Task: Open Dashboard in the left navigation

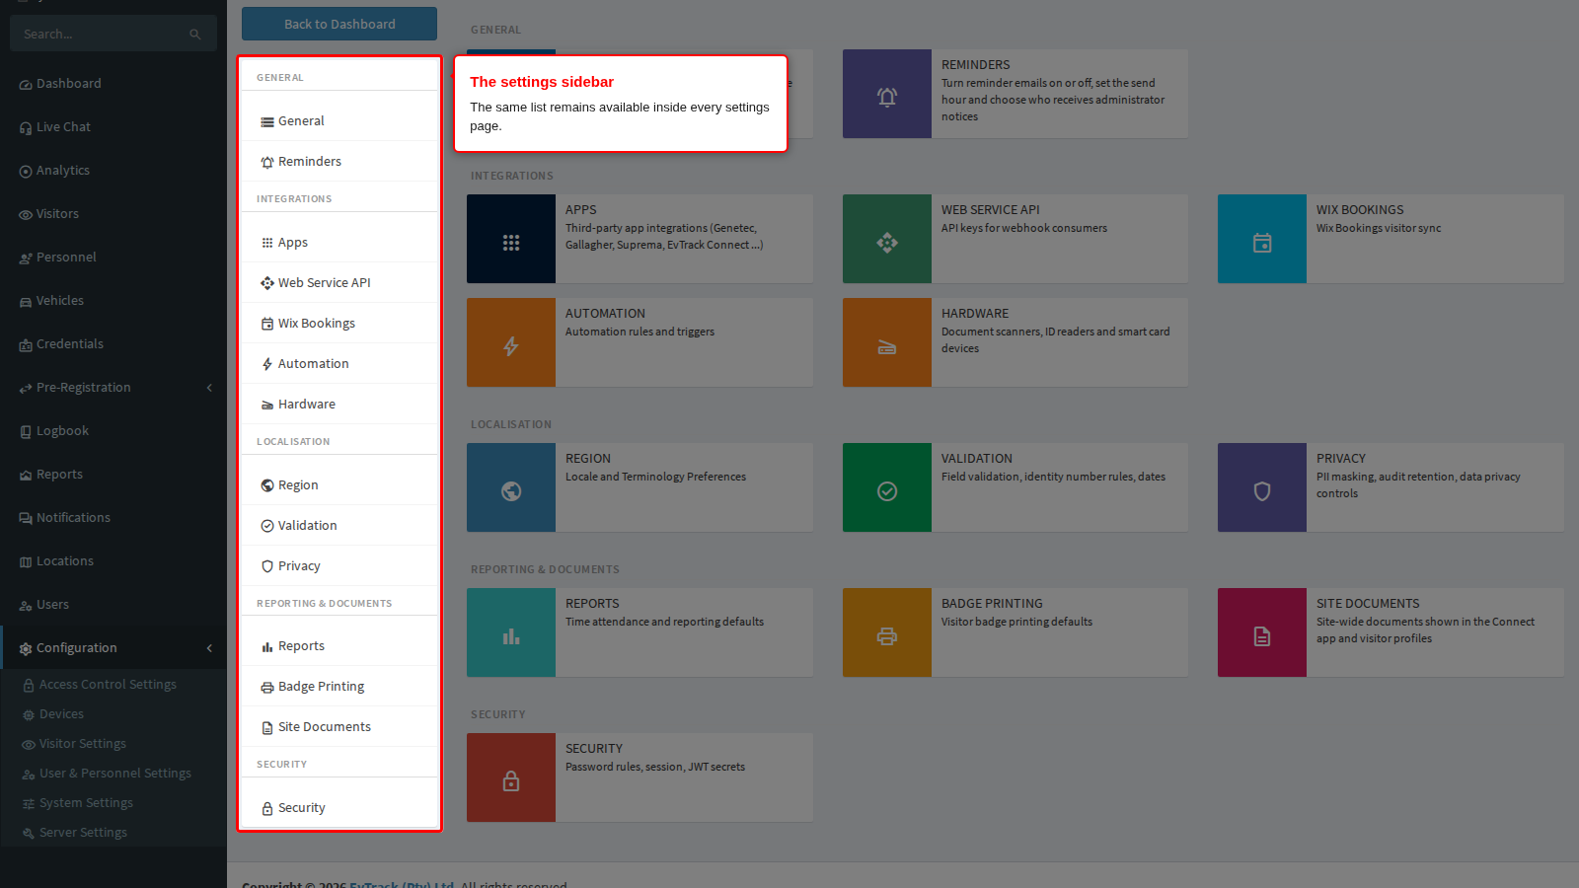Action: point(113,84)
